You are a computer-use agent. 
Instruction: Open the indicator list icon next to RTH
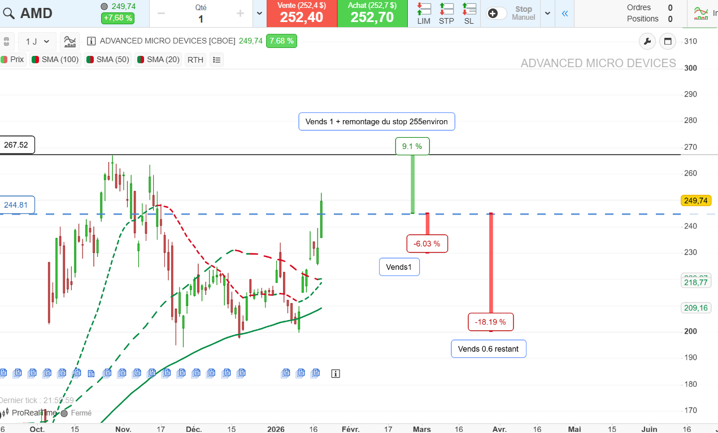tap(216, 59)
